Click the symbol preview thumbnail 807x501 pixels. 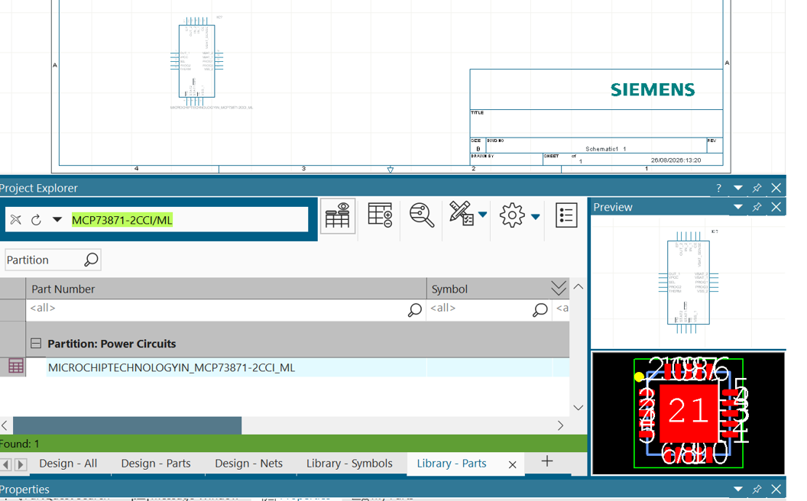coord(689,282)
